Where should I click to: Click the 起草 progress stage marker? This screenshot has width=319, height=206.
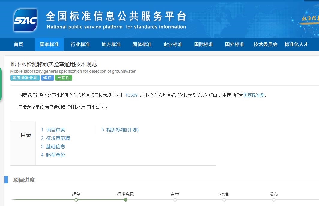pos(76,199)
